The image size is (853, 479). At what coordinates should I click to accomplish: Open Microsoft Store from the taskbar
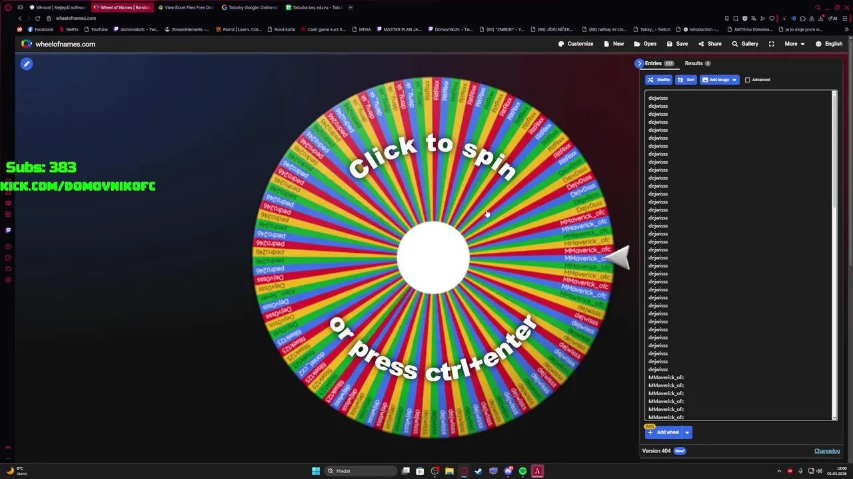click(x=420, y=471)
